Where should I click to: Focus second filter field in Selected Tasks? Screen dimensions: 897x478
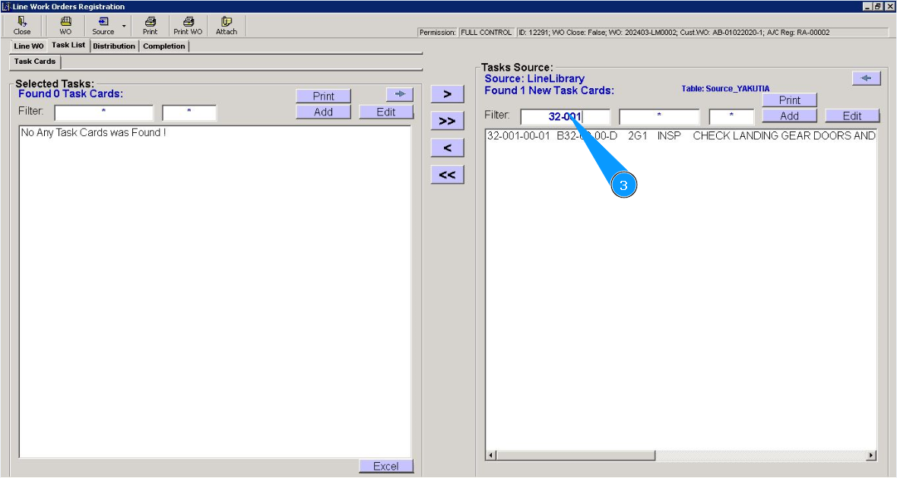(189, 112)
